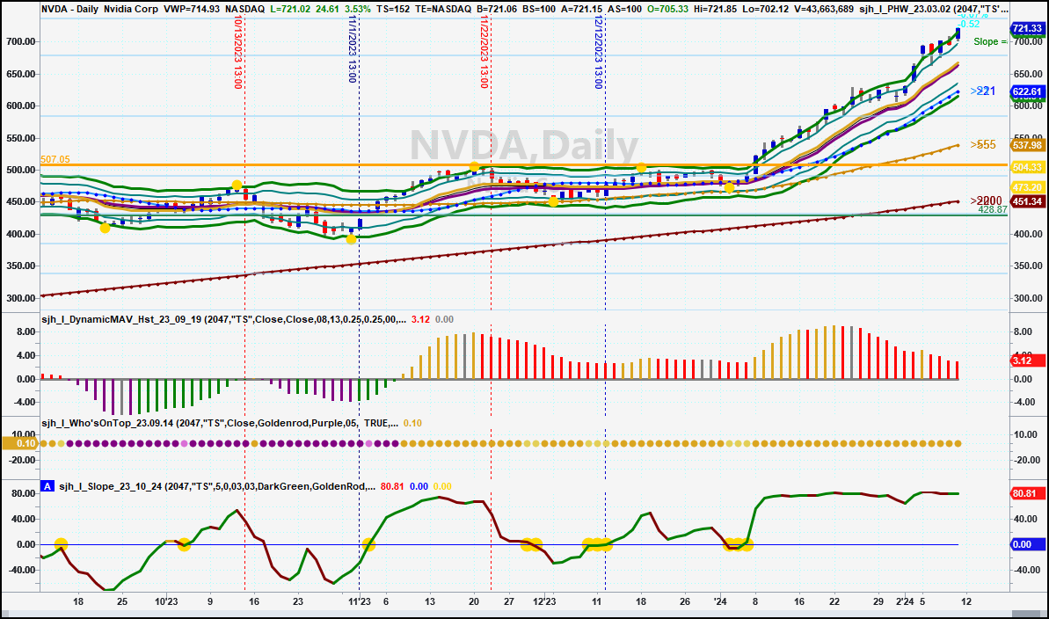Click the VWP=714.93 readout
Image resolution: width=1049 pixels, height=619 pixels.
(x=192, y=10)
